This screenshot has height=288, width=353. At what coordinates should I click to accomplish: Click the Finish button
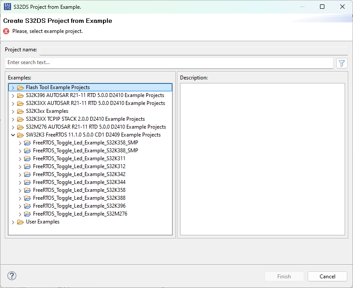pyautogui.click(x=284, y=276)
